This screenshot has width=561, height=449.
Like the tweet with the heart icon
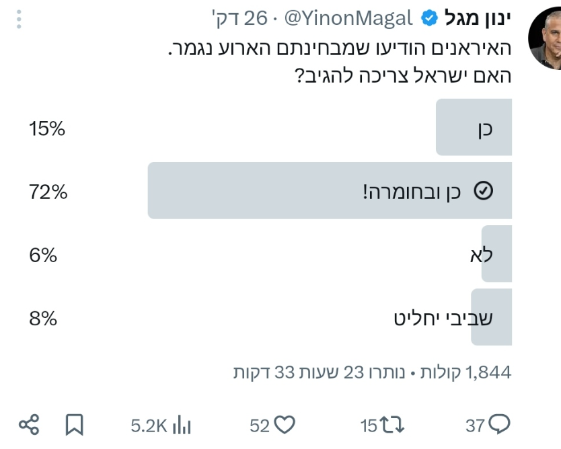[285, 425]
